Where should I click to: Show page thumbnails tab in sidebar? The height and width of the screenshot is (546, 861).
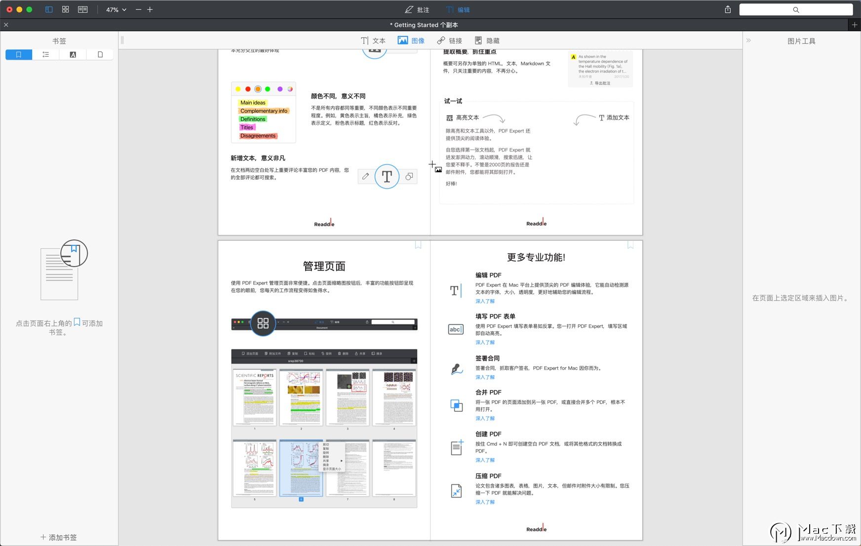pos(100,54)
